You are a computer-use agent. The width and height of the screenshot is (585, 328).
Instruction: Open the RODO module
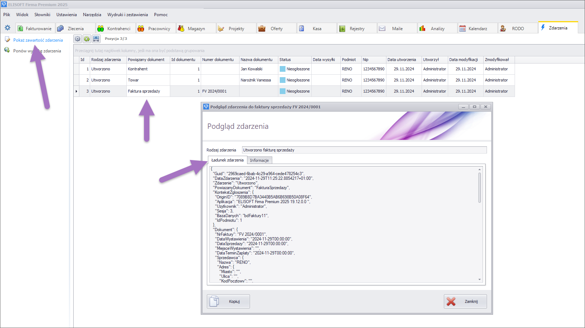coord(517,29)
